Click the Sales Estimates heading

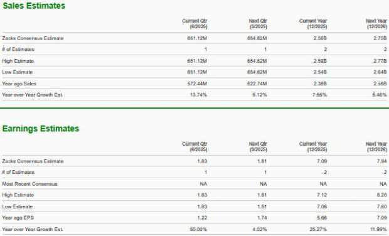pyautogui.click(x=34, y=6)
